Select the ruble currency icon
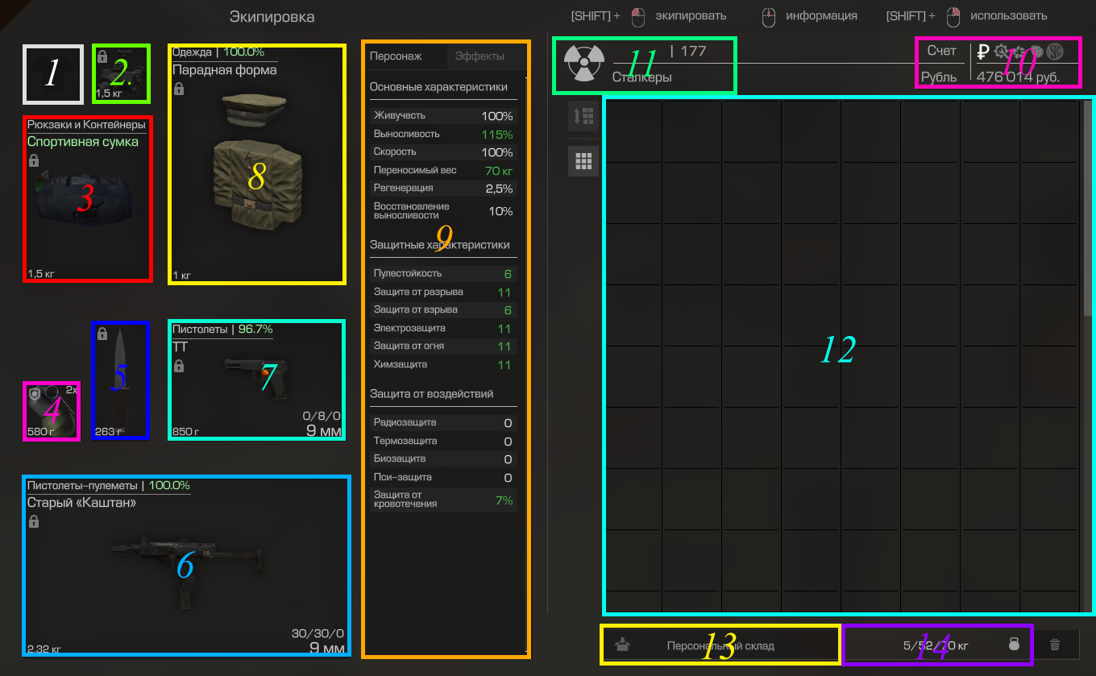This screenshot has width=1096, height=676. pyautogui.click(x=983, y=52)
